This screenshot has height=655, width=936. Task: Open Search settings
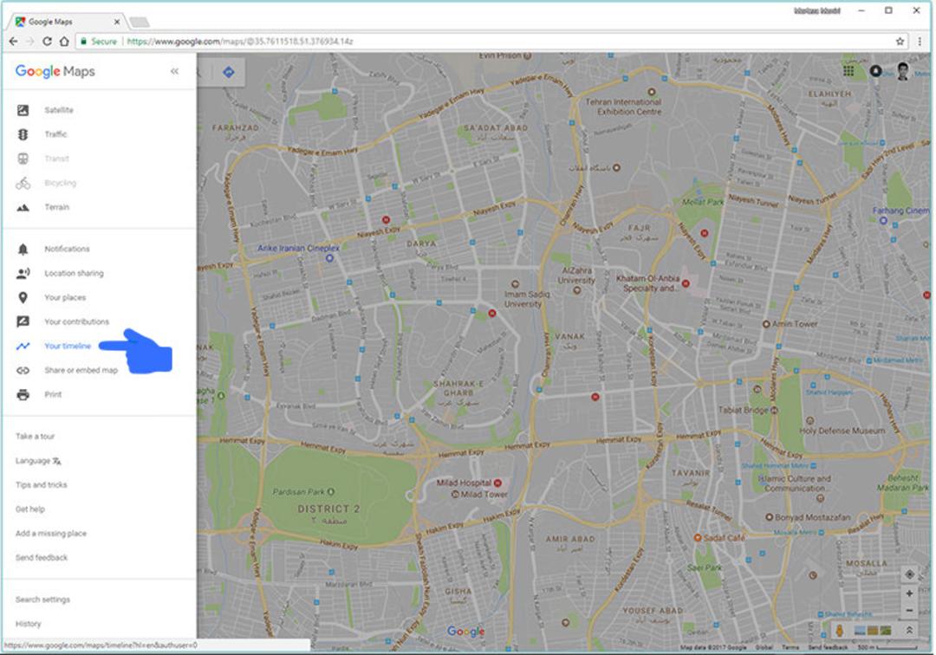click(42, 600)
